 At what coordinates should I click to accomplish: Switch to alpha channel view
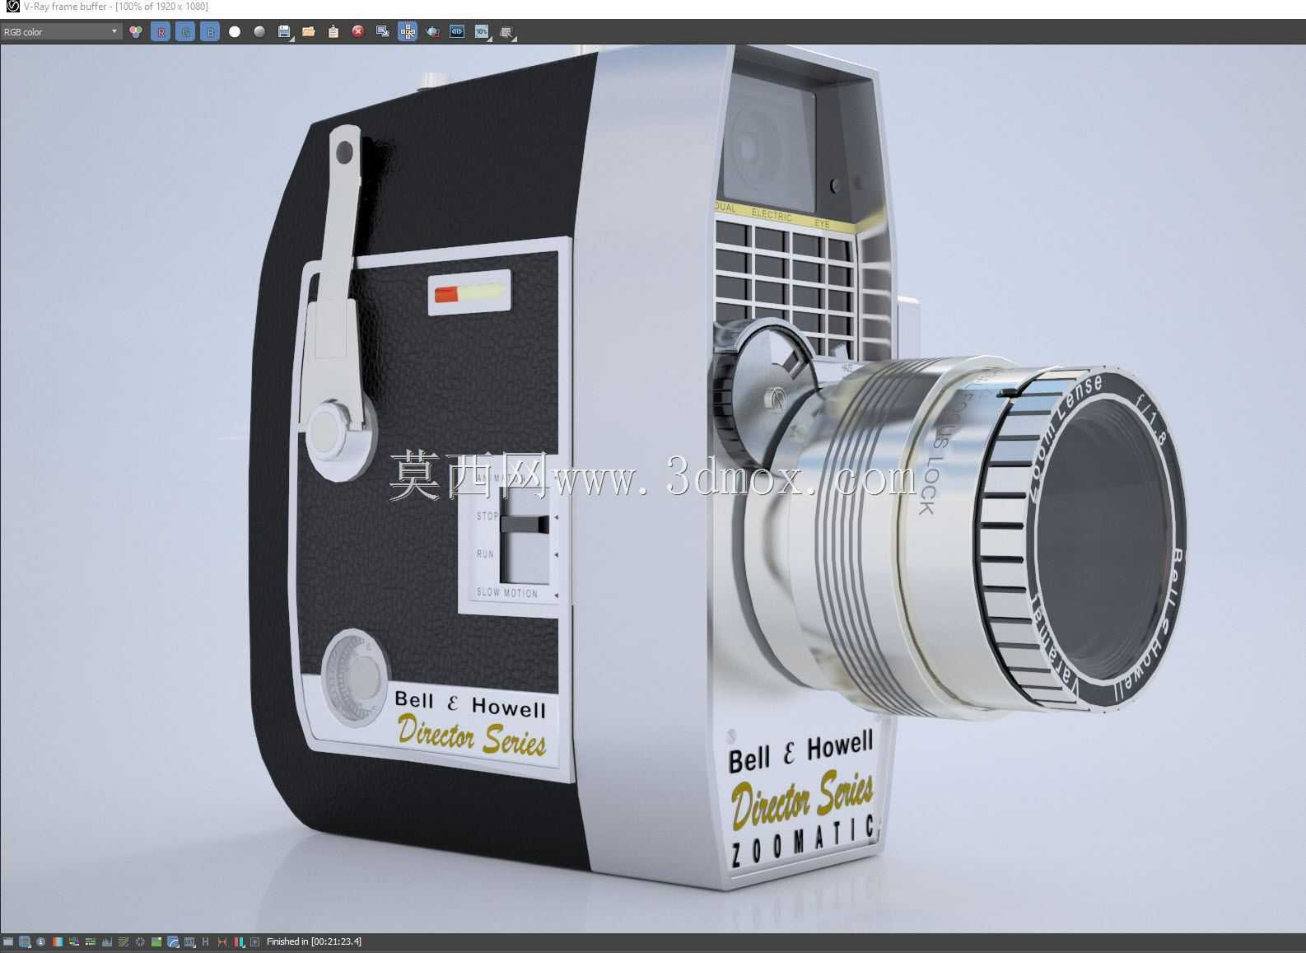[235, 32]
